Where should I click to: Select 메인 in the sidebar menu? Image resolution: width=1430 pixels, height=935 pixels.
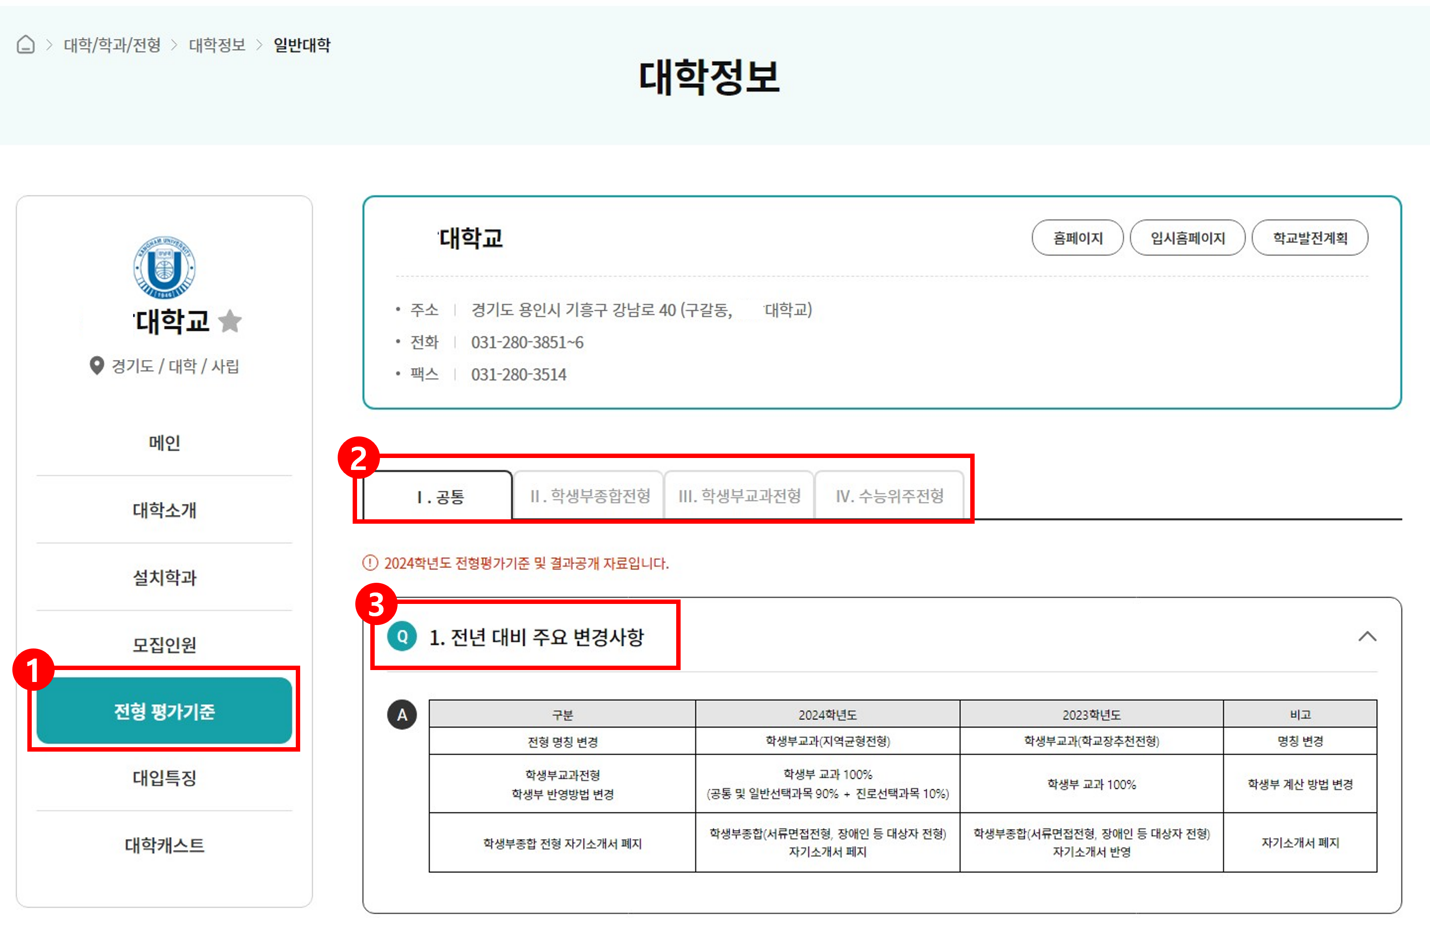[x=164, y=443]
